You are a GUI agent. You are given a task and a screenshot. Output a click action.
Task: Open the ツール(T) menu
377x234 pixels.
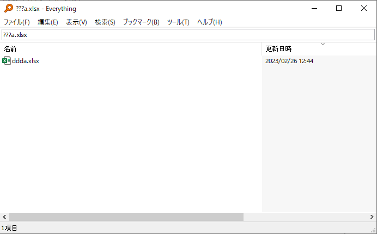(x=178, y=22)
